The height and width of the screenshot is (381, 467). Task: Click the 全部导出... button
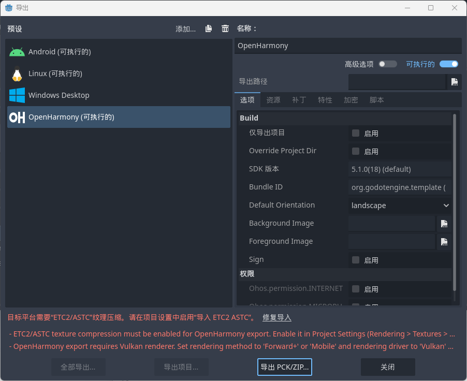tap(78, 367)
